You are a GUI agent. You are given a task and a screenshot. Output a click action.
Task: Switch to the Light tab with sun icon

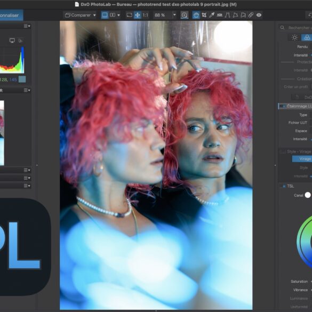click(294, 38)
